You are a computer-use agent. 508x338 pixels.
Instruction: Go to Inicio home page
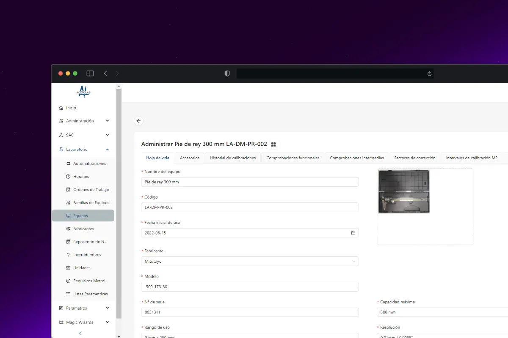point(71,108)
